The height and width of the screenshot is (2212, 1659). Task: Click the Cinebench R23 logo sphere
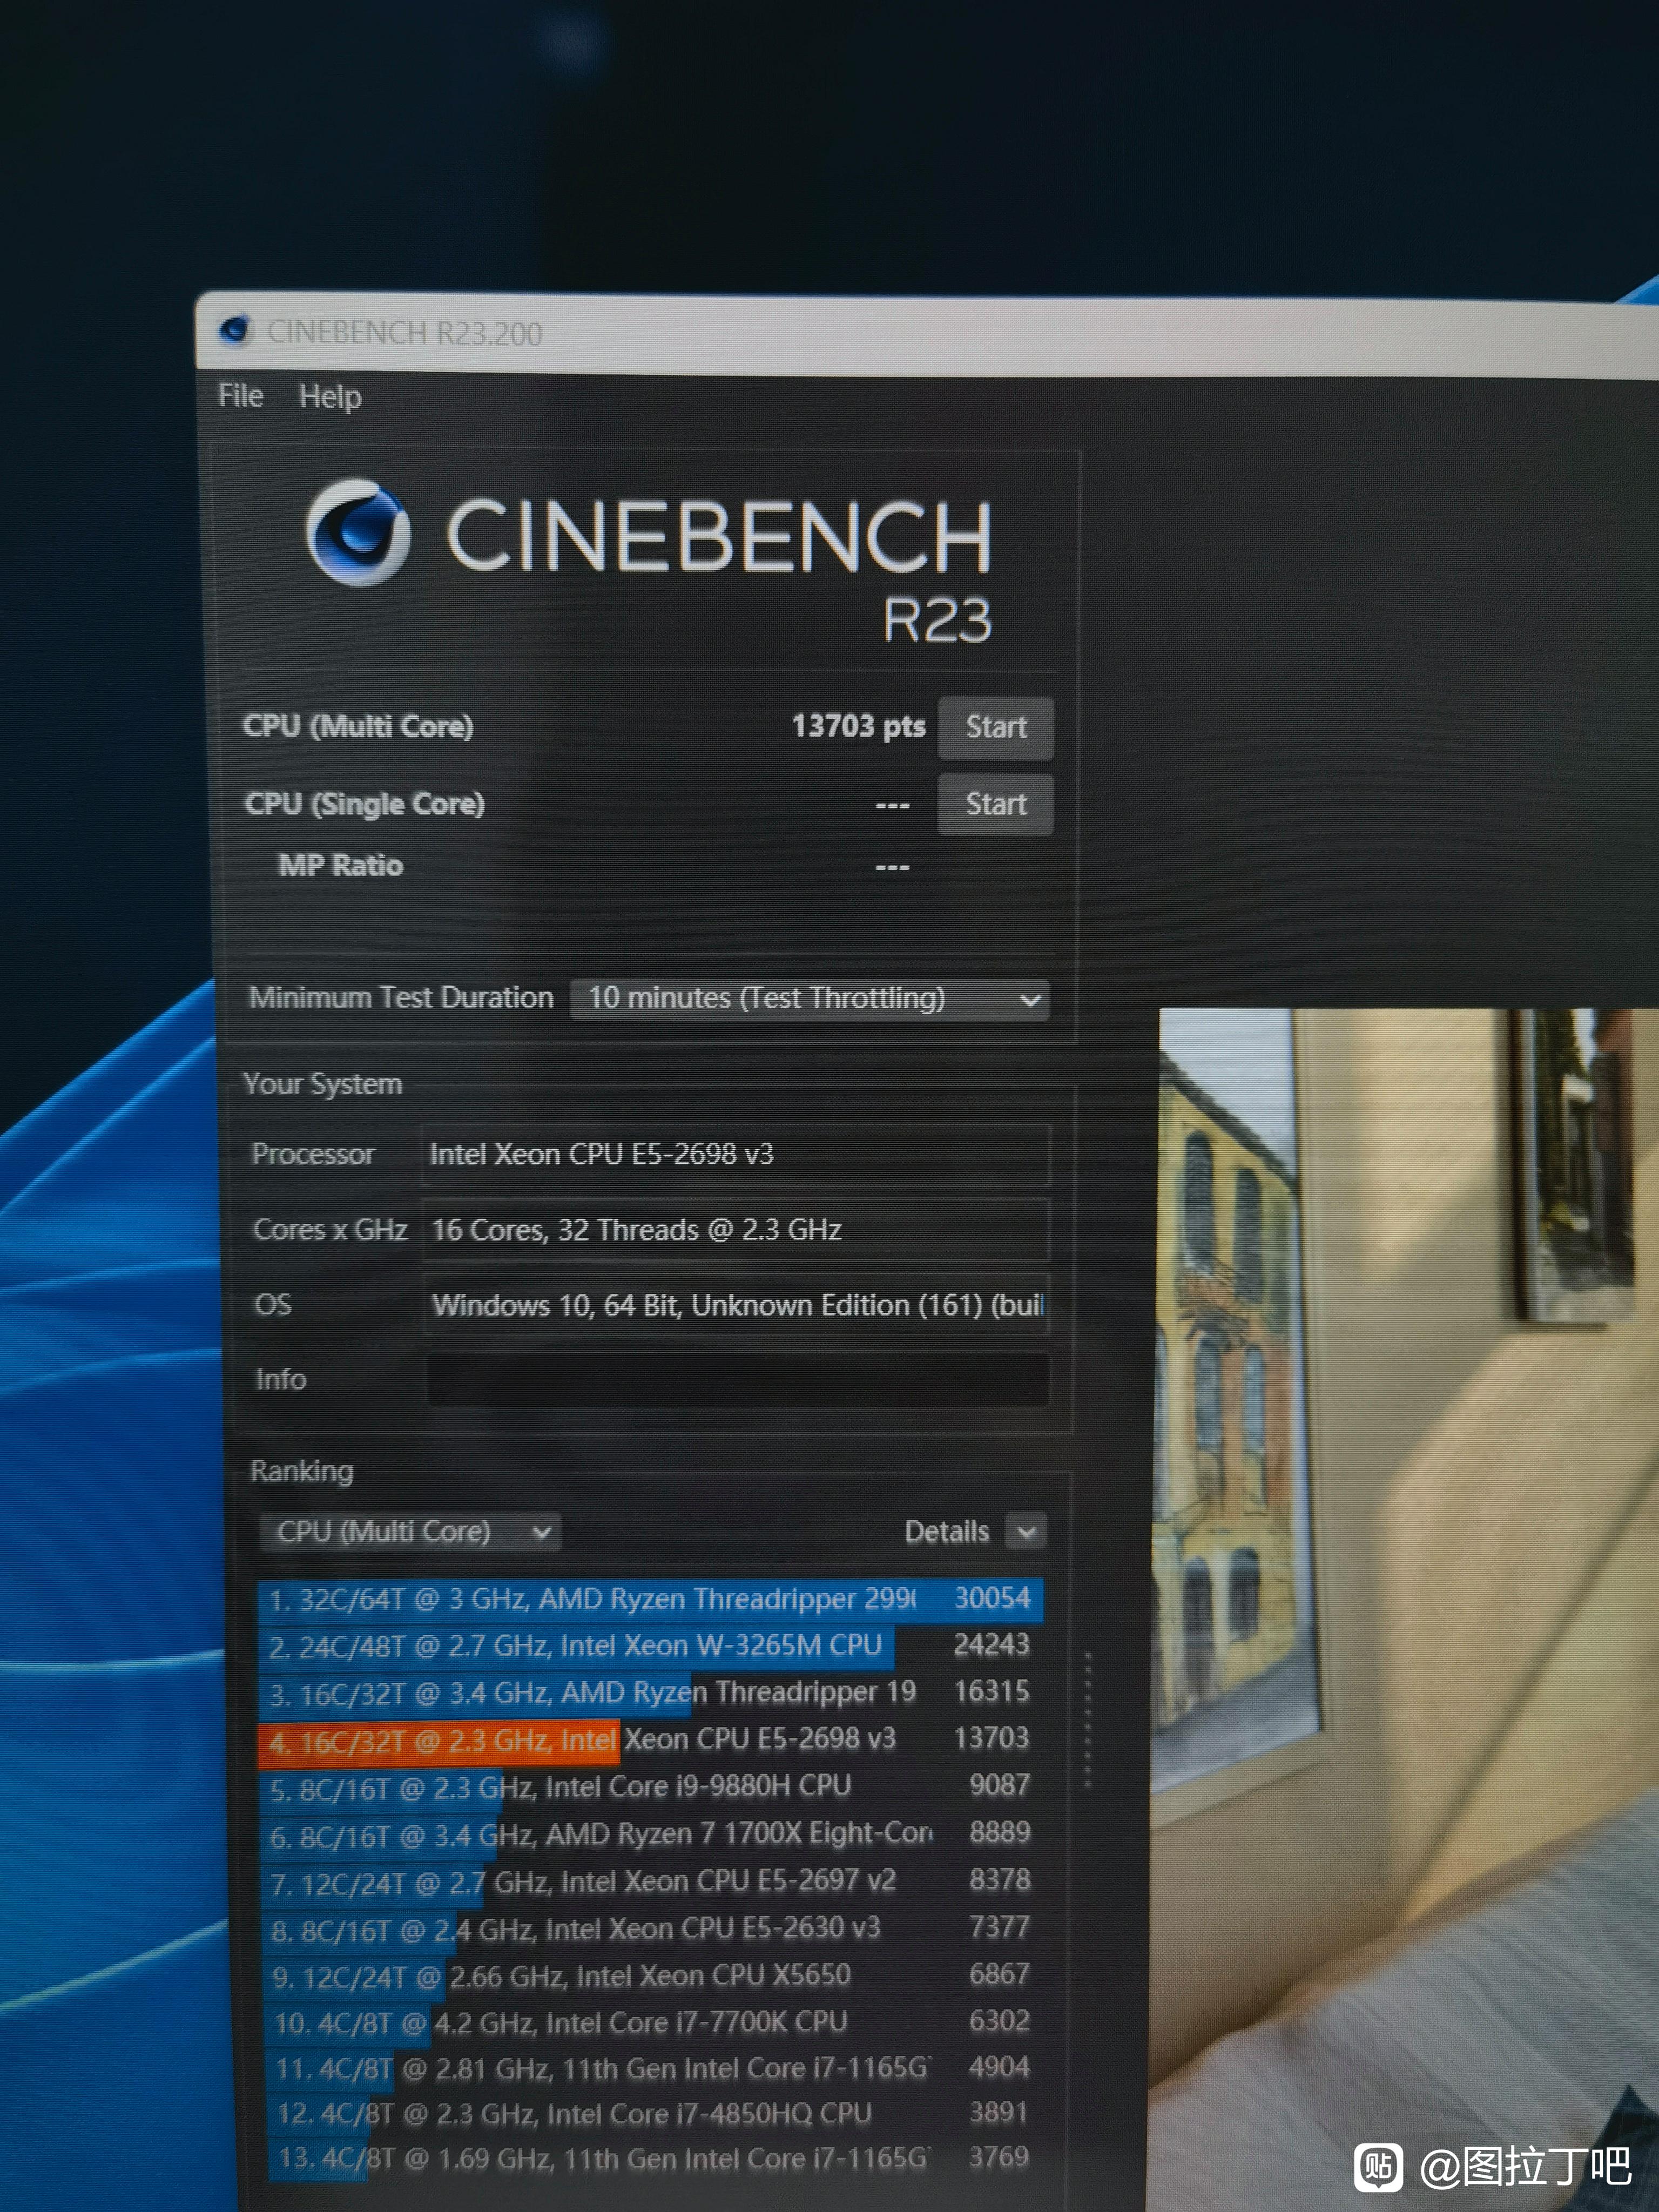coord(358,533)
